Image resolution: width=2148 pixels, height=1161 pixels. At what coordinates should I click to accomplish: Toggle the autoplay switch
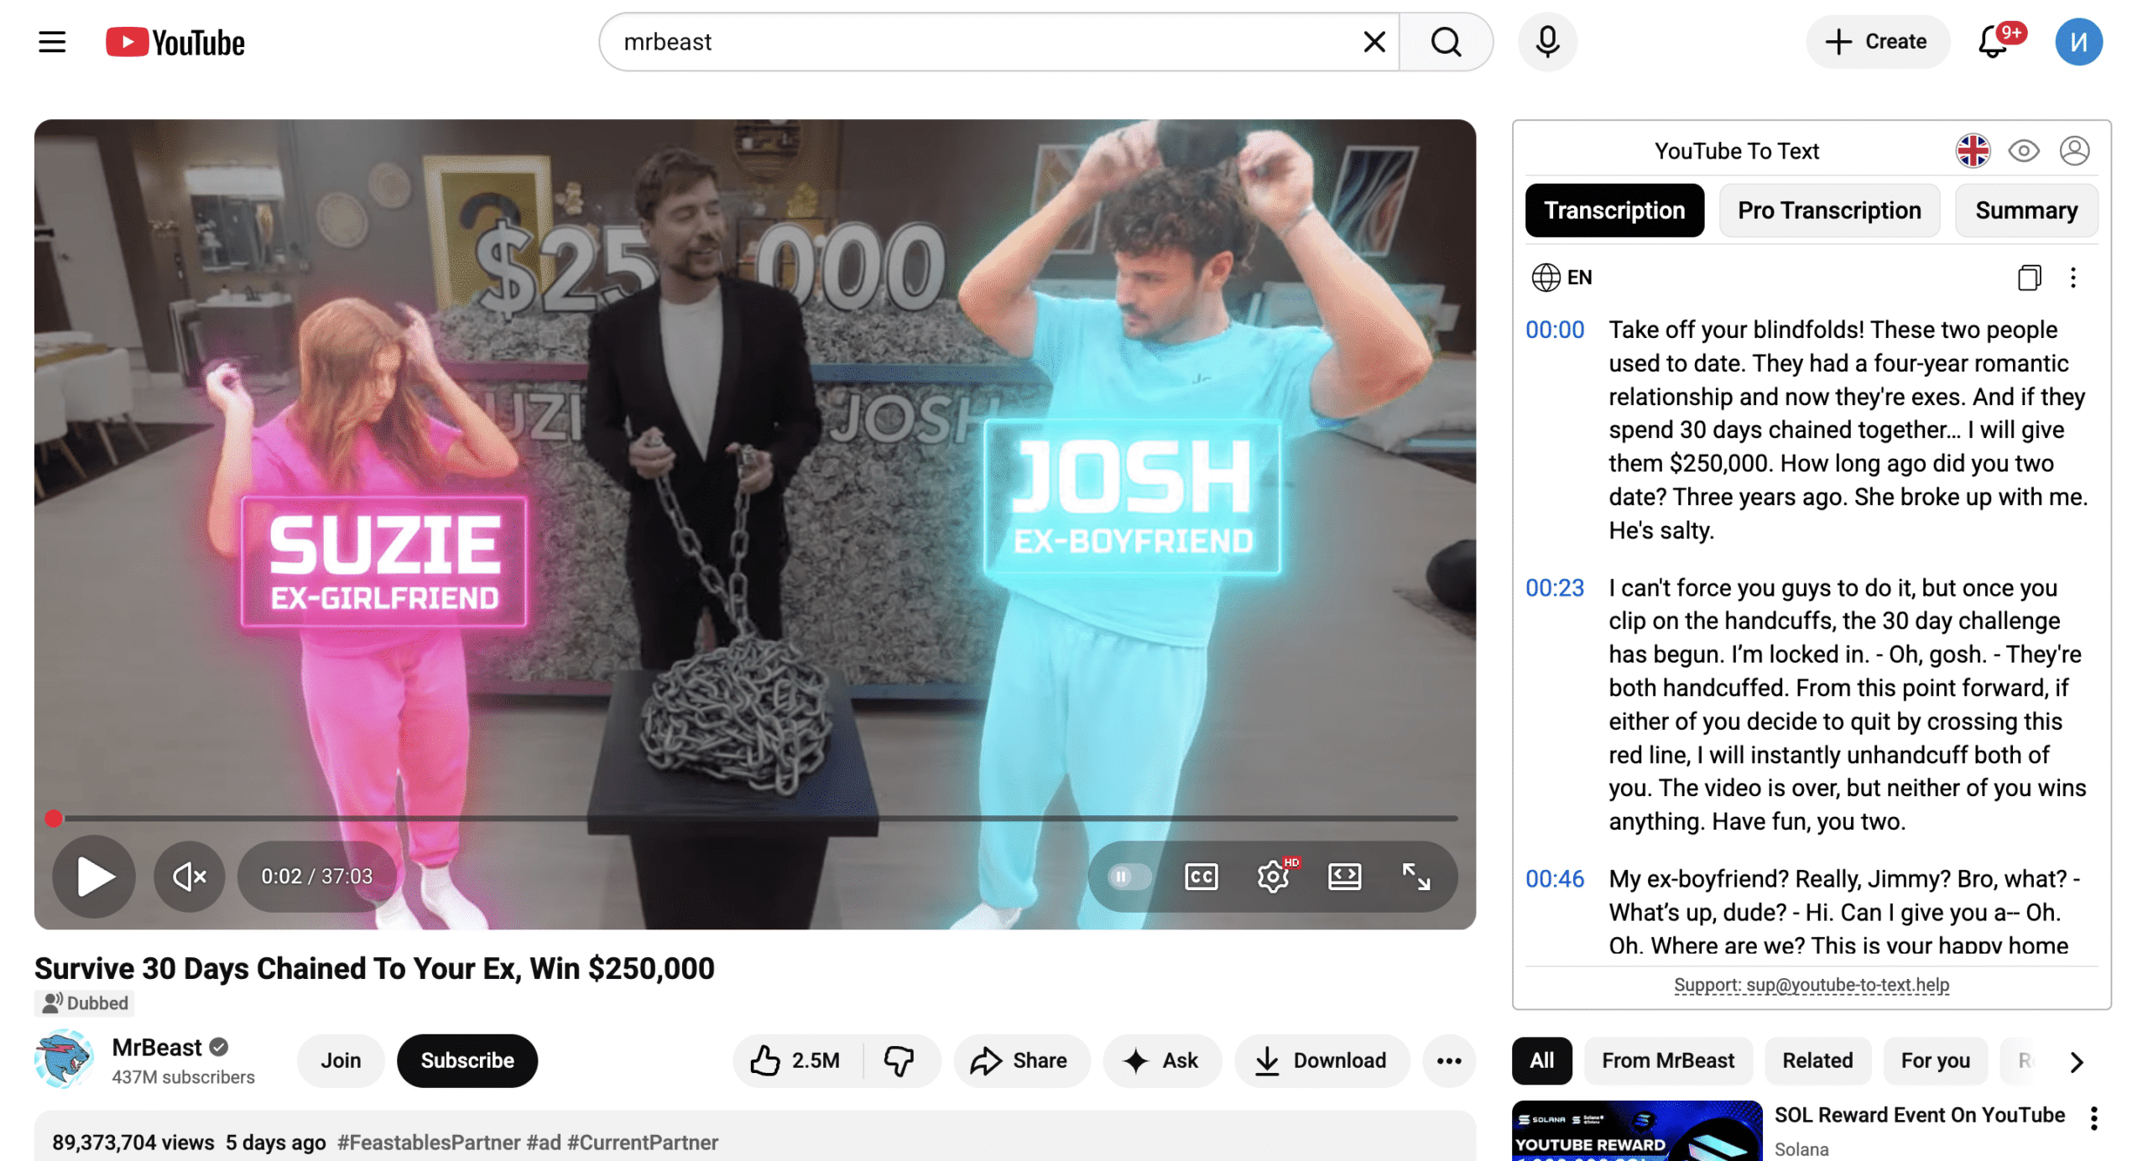click(1128, 877)
